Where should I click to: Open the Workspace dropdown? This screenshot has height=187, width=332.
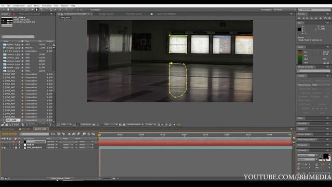click(x=284, y=10)
